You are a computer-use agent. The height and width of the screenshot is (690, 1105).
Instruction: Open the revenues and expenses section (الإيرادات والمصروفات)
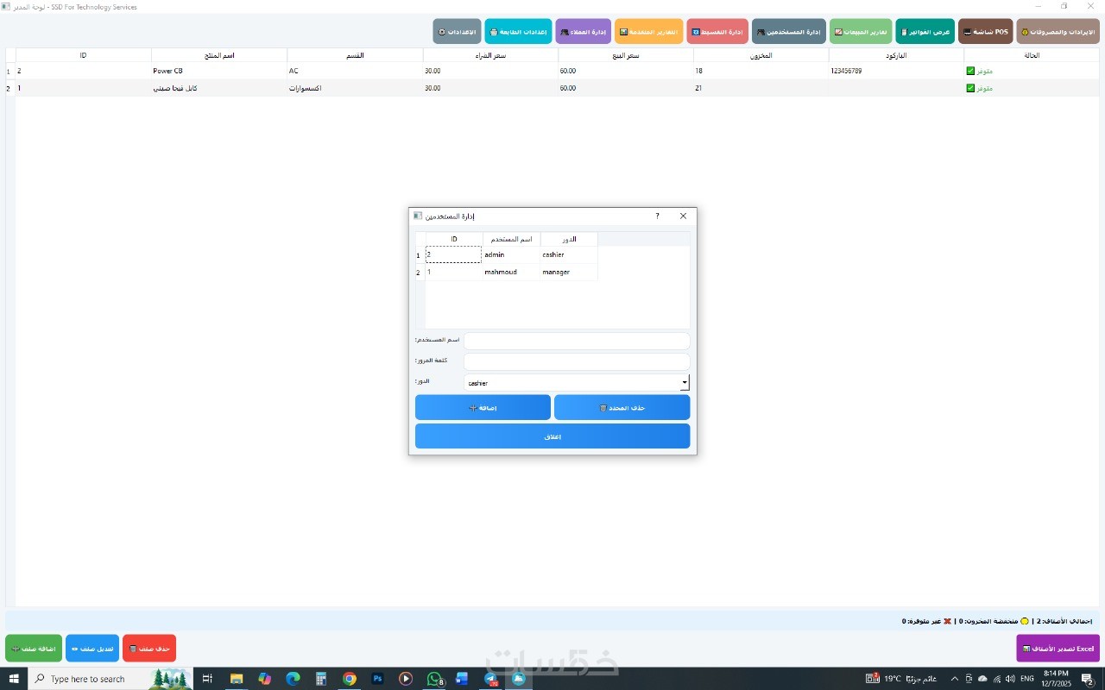(1058, 32)
